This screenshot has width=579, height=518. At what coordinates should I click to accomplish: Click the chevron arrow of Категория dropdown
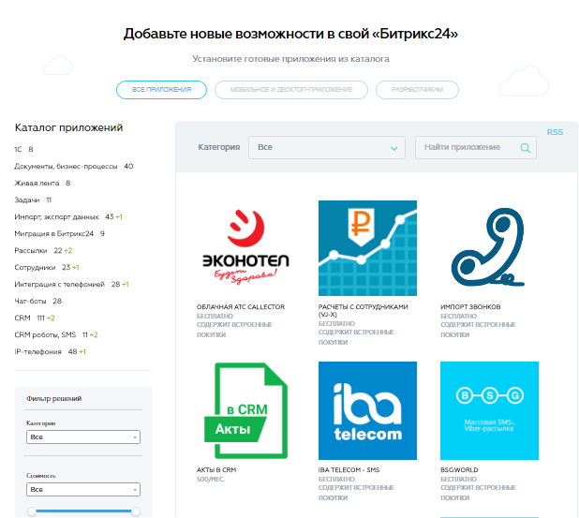point(394,148)
